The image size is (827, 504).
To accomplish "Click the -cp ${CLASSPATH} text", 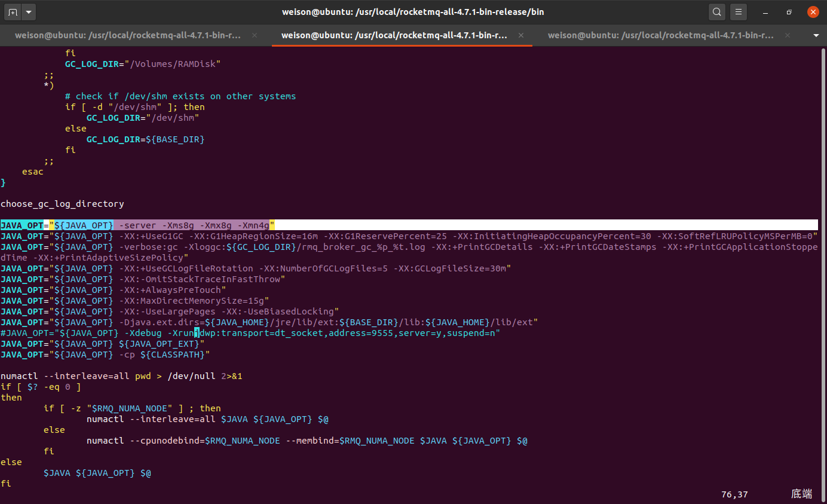I will 162,355.
